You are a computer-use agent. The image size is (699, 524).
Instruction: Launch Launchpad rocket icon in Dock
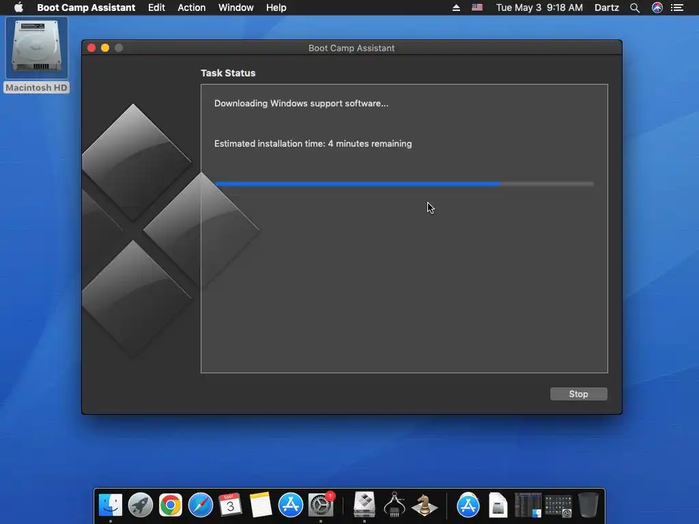[x=141, y=505]
